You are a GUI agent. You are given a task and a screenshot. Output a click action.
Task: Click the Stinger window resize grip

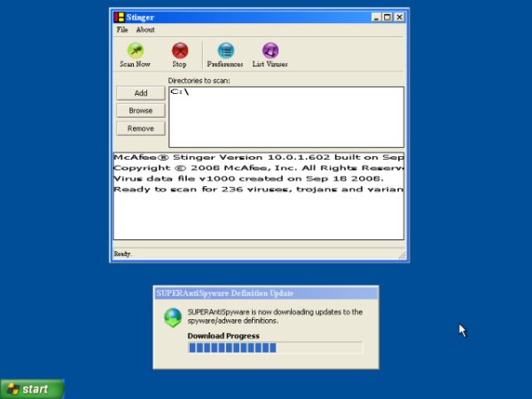(x=402, y=255)
